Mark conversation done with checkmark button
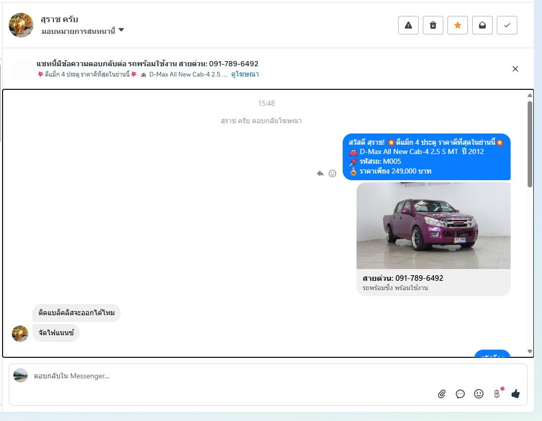 (x=507, y=25)
